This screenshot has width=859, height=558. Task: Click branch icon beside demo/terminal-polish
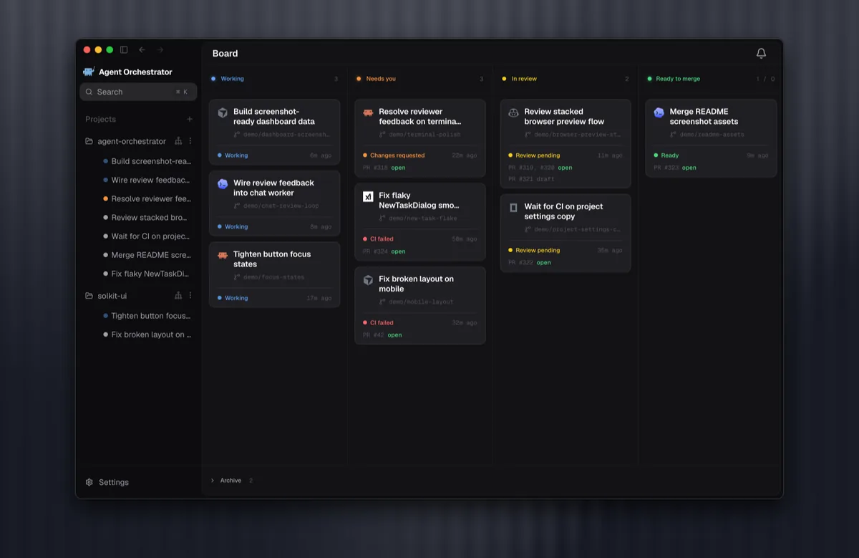pyautogui.click(x=382, y=134)
